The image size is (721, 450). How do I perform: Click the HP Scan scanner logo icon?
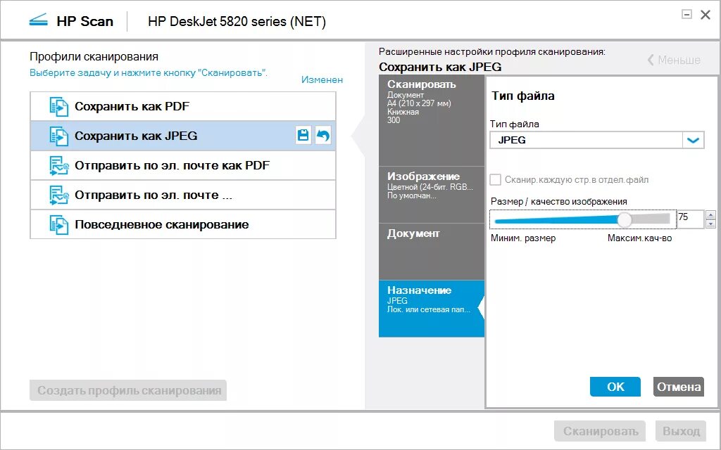point(38,20)
